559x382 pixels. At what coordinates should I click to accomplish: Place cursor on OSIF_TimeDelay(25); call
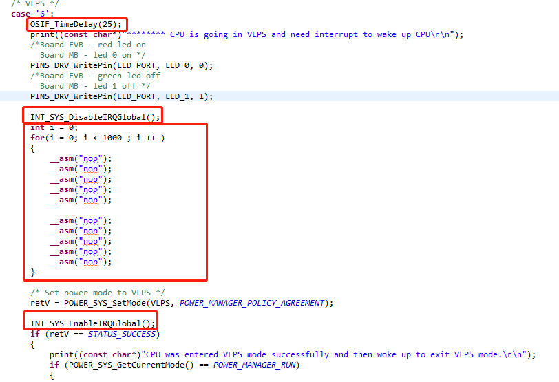(x=76, y=24)
